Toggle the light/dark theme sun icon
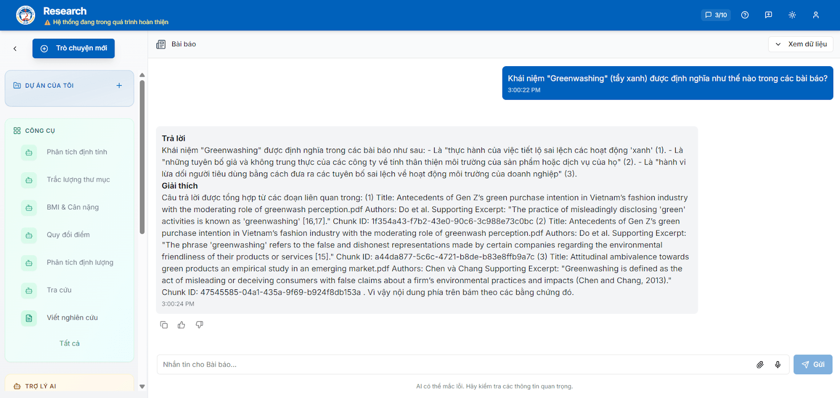 pyautogui.click(x=792, y=15)
